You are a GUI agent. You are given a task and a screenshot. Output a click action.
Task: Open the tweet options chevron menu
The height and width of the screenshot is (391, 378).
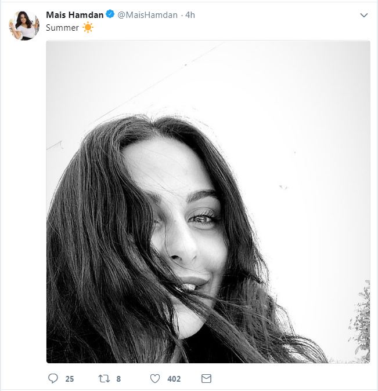click(363, 15)
